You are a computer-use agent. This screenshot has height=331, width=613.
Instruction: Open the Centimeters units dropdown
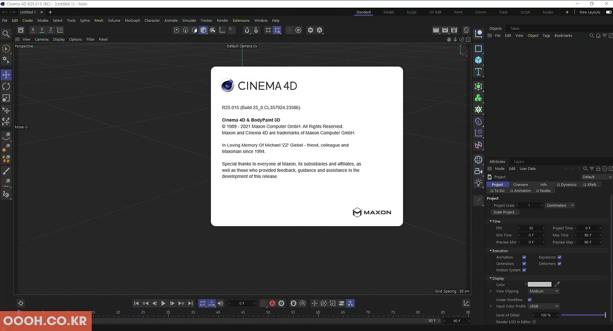coord(560,205)
